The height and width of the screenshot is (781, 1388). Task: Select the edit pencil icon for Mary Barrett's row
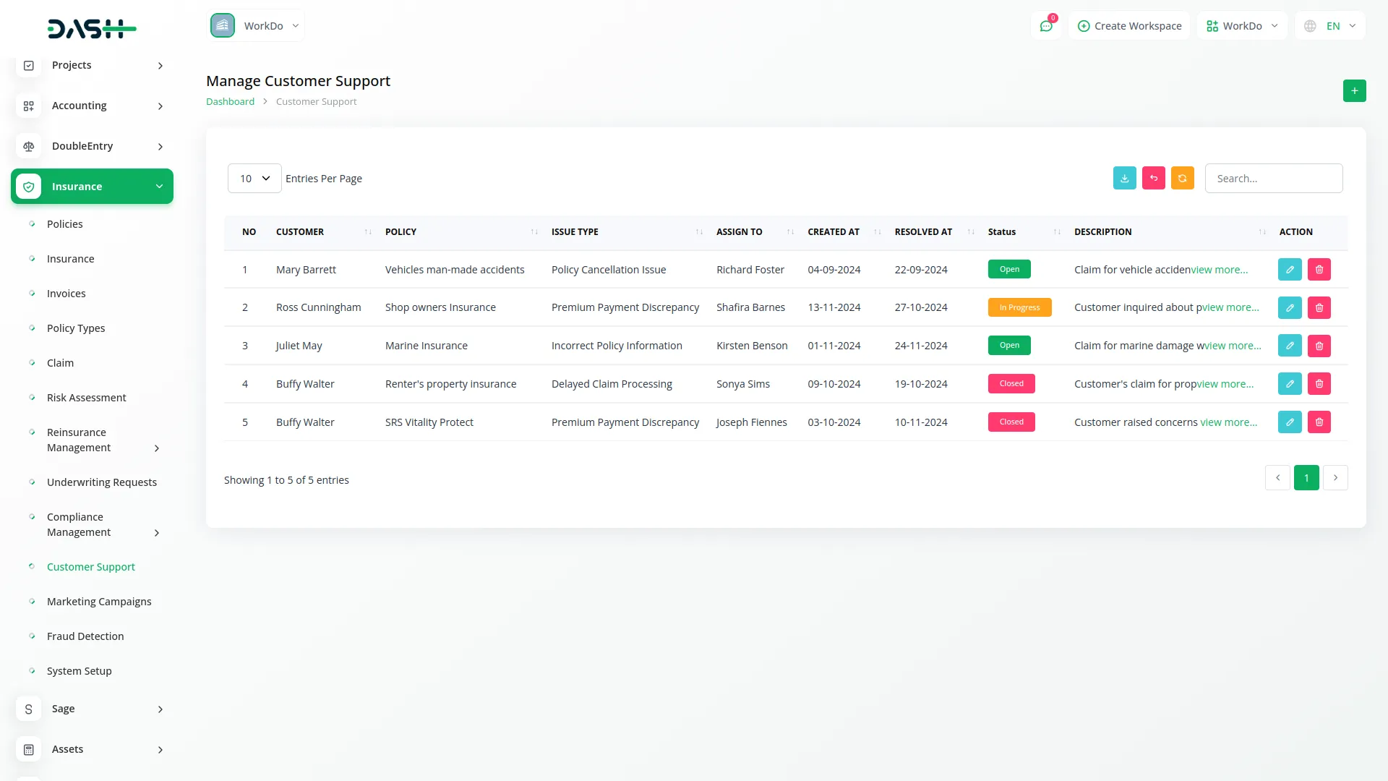1290,269
